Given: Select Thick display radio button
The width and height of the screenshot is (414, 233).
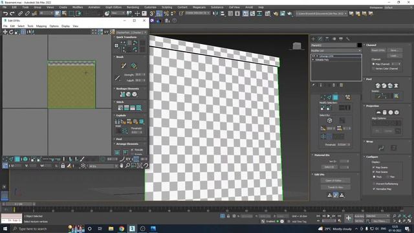Looking at the screenshot, I should coord(374,177).
